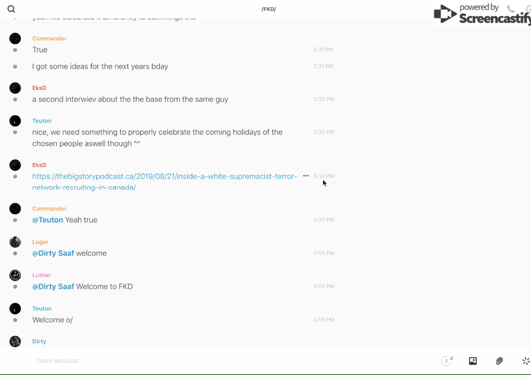This screenshot has width=531, height=375.
Task: Click the @Teuton mention
Action: 48,220
